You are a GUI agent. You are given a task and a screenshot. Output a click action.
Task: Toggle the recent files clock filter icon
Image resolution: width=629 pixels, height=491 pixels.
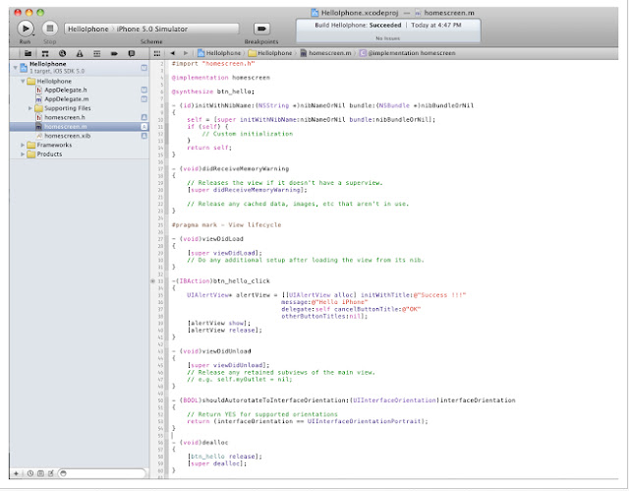point(30,473)
